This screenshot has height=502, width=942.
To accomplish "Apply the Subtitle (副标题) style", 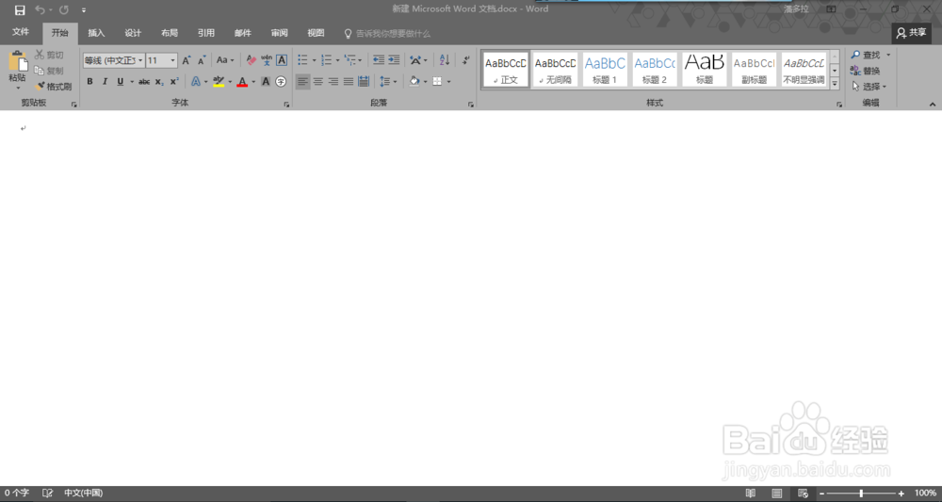I will pos(754,70).
